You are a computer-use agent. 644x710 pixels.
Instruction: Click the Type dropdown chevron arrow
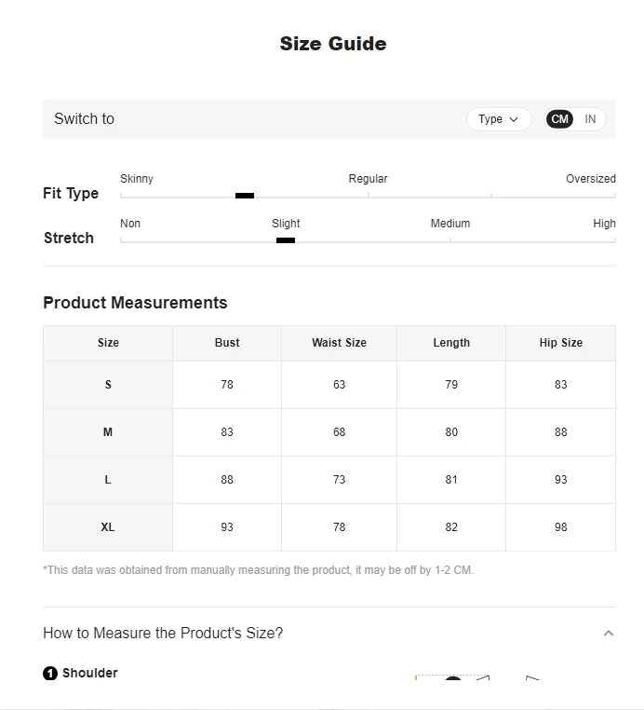point(514,119)
